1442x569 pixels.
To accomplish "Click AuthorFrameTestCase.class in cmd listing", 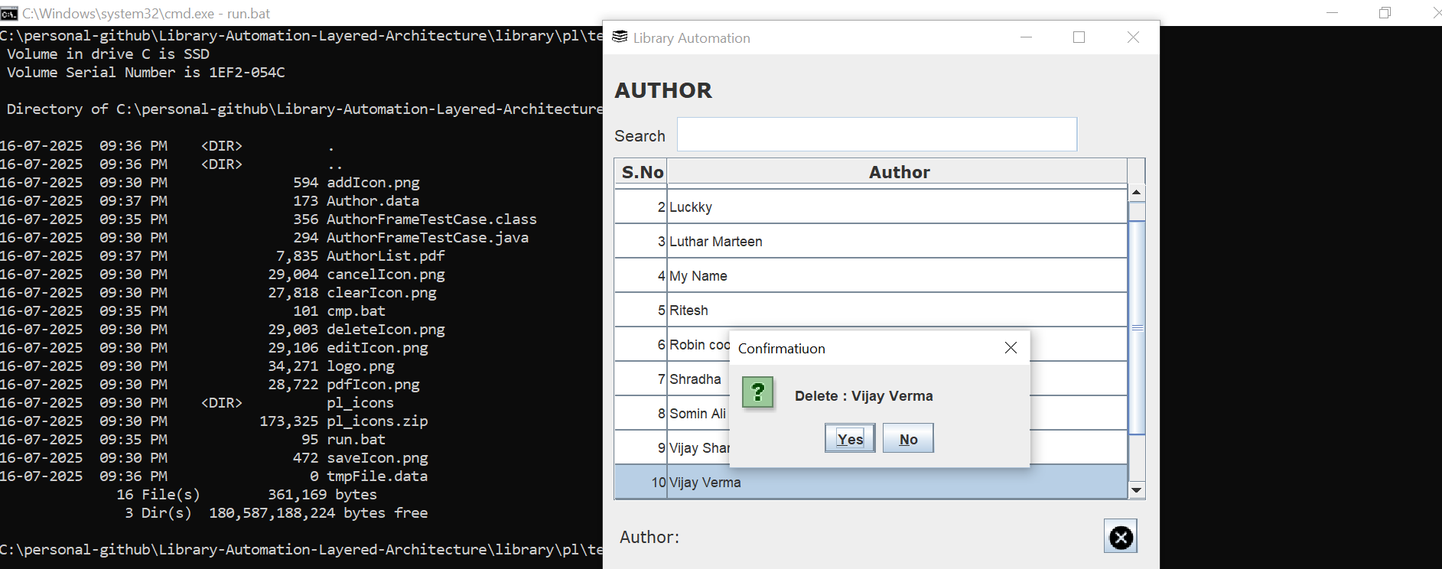I will [x=431, y=219].
